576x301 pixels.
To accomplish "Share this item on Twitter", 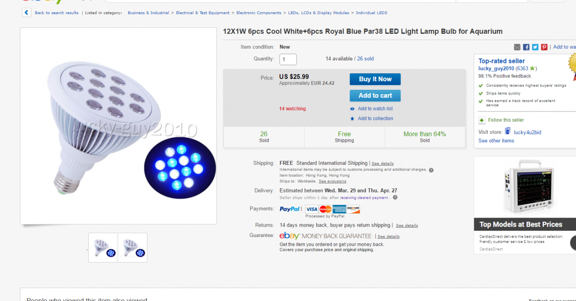I will pos(535,47).
